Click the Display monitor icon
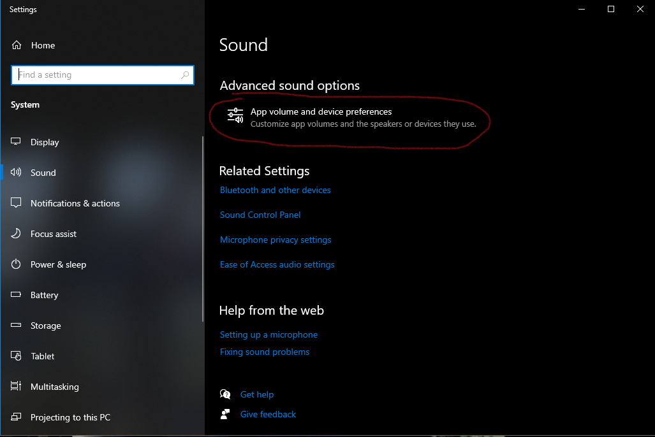655x437 pixels. coord(17,142)
